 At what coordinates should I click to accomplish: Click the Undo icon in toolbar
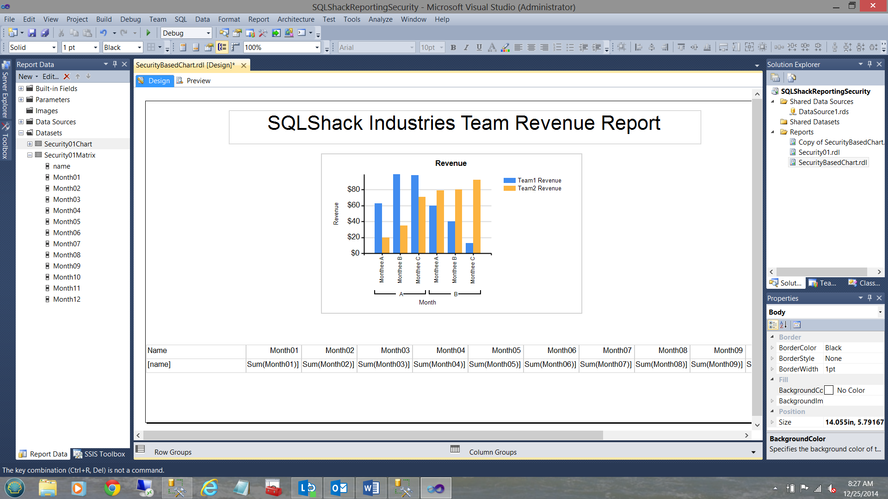pyautogui.click(x=103, y=33)
